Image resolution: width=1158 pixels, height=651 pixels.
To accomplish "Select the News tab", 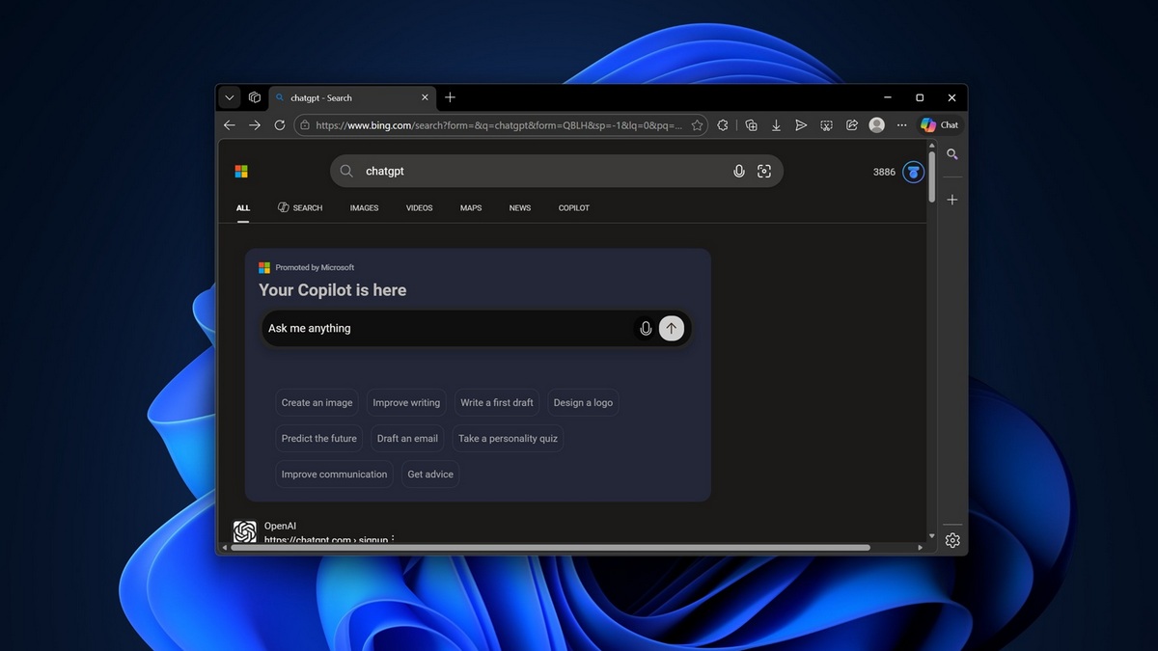I will 519,208.
